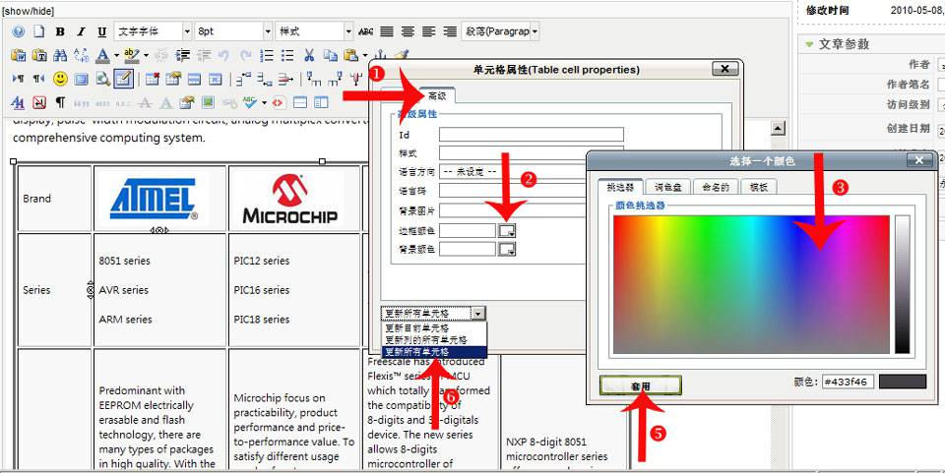Click the Atmel logo image in the table
Image resolution: width=945 pixels, height=473 pixels.
[x=154, y=199]
